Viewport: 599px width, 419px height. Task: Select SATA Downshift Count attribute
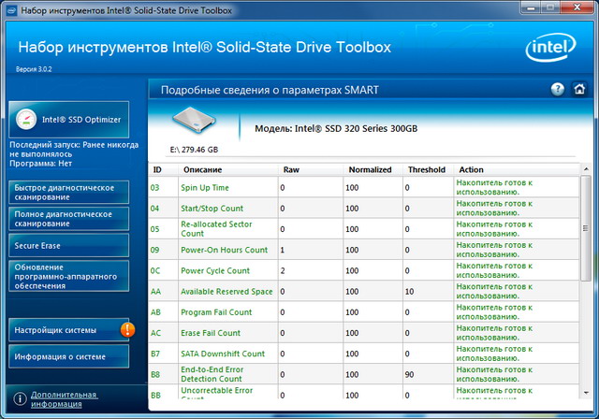click(x=223, y=354)
